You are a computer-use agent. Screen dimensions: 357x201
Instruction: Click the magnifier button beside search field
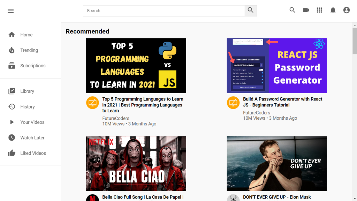point(251,10)
